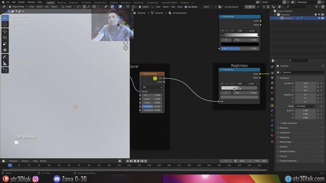This screenshot has height=183, width=326.
Task: Expand the Custom Properties panel
Action: click(x=288, y=161)
